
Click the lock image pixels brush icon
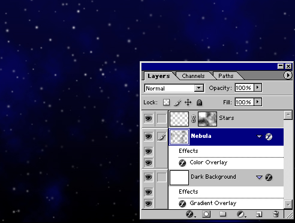[x=177, y=103]
